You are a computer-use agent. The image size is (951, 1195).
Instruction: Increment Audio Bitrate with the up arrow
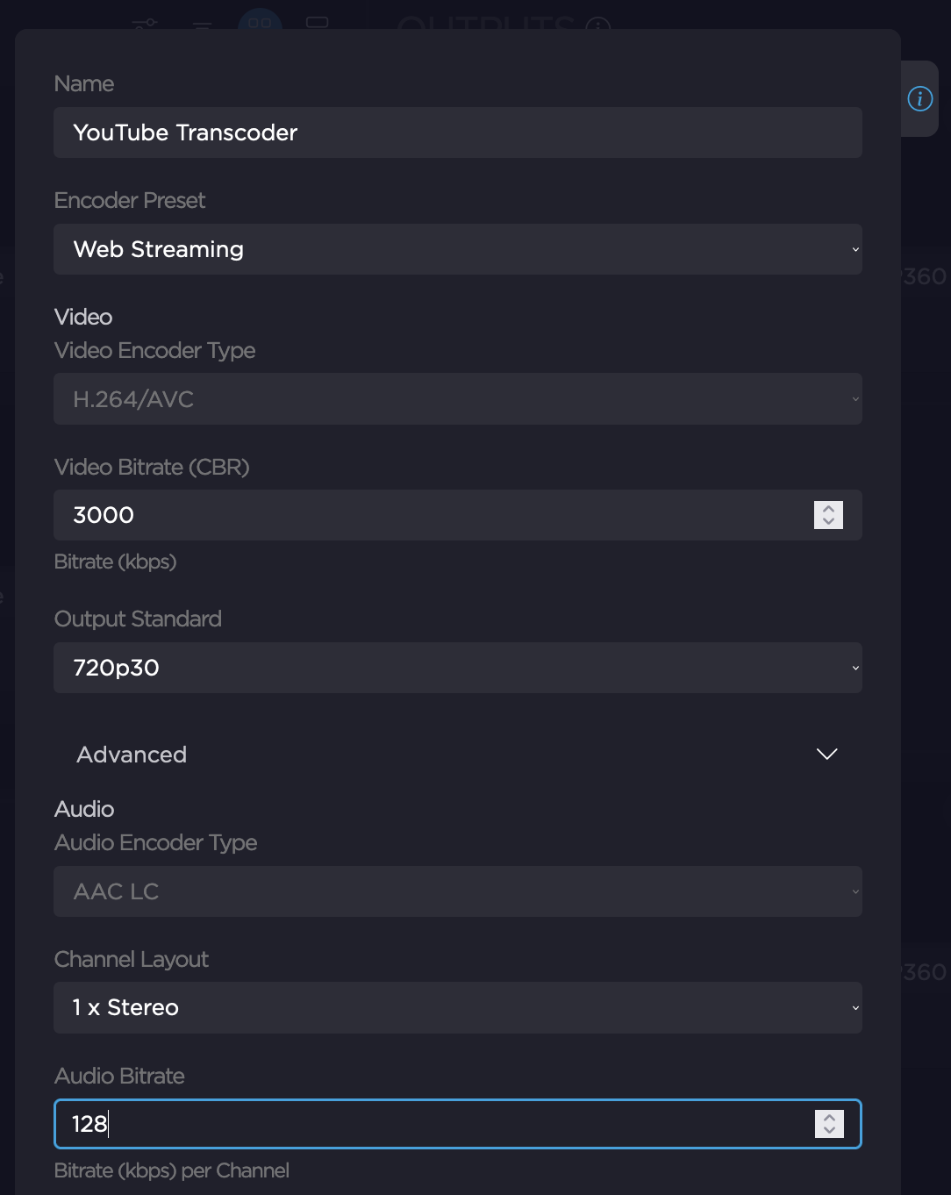pos(829,1117)
